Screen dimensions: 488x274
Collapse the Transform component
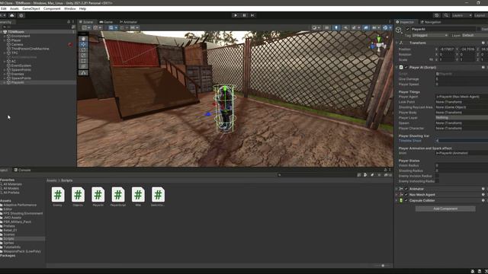(396, 43)
